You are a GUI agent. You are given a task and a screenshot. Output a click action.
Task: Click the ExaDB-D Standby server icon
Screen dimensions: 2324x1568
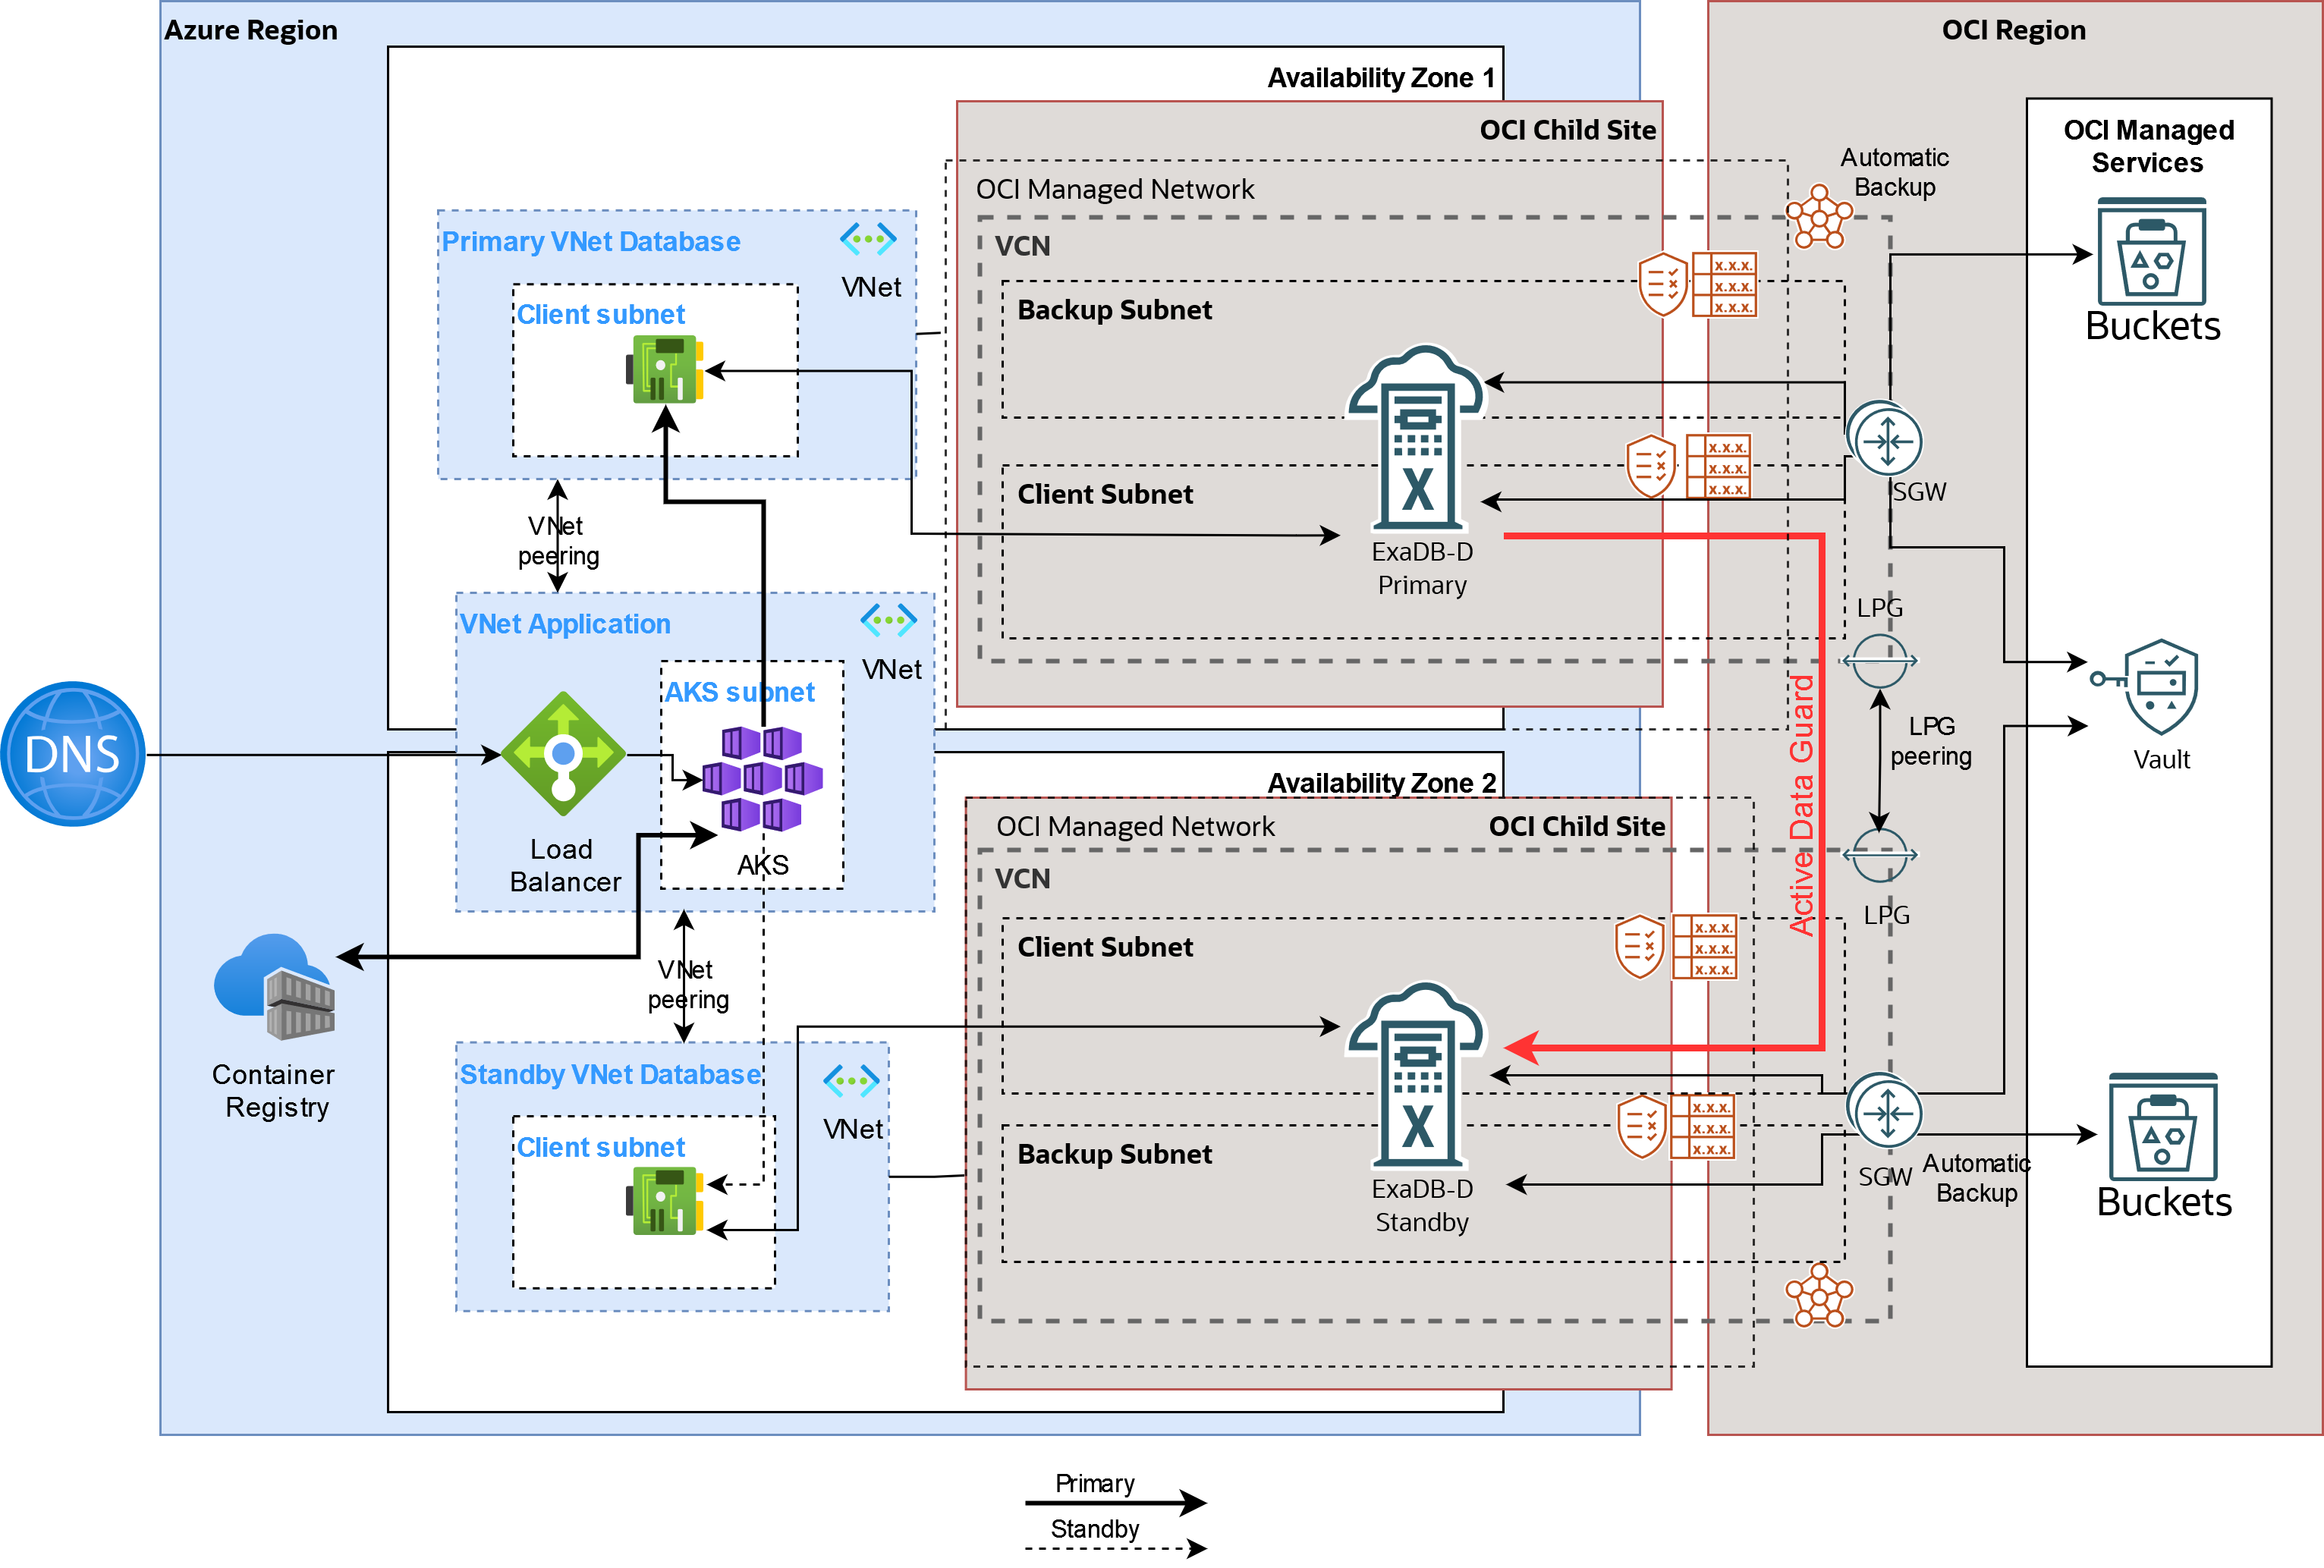click(1417, 1074)
